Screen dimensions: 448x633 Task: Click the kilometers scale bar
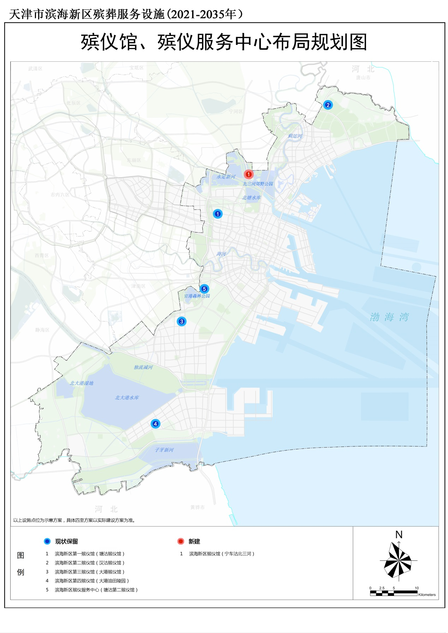[x=394, y=593]
